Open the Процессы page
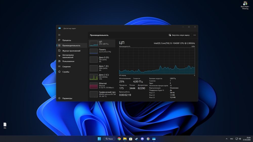Viewport: 253px width, 142px height. [72, 40]
